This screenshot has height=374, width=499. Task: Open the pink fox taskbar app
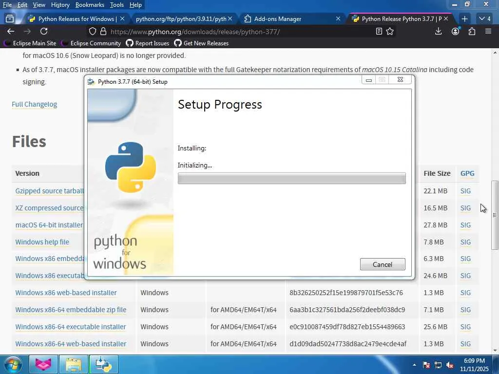click(x=43, y=364)
